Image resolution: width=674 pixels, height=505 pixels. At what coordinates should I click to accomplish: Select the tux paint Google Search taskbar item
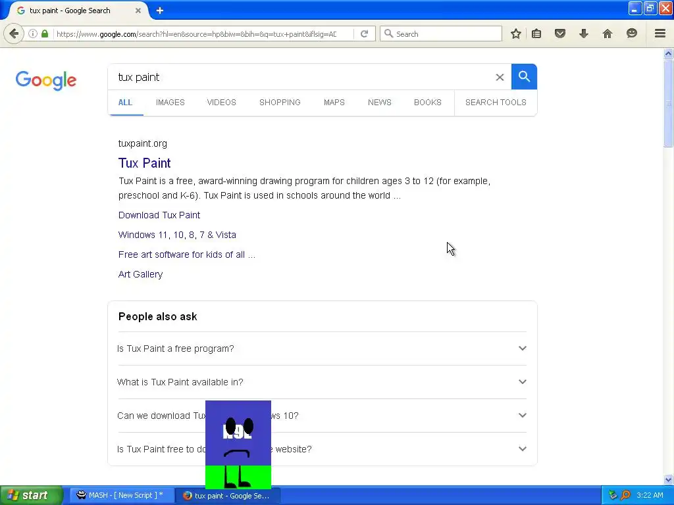(x=227, y=496)
